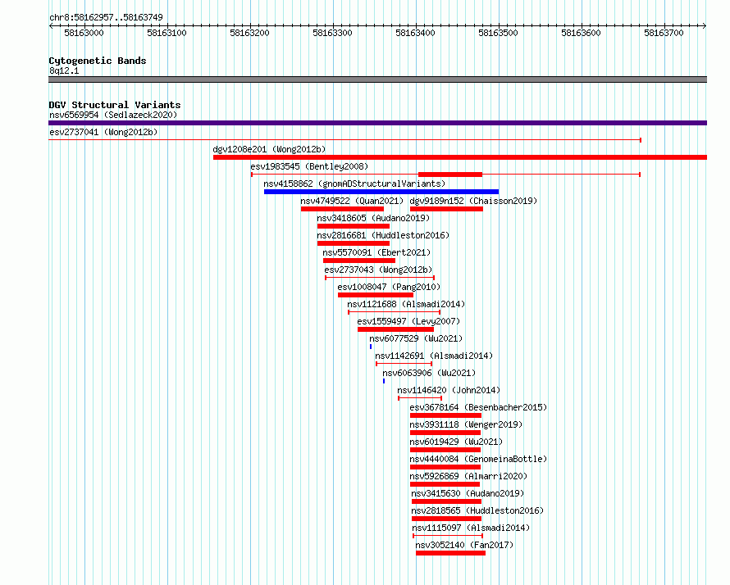This screenshot has height=585, width=730.
Task: Click the nsv6569954 (Sedlazeck2020) purple variant bar
Action: (x=377, y=123)
